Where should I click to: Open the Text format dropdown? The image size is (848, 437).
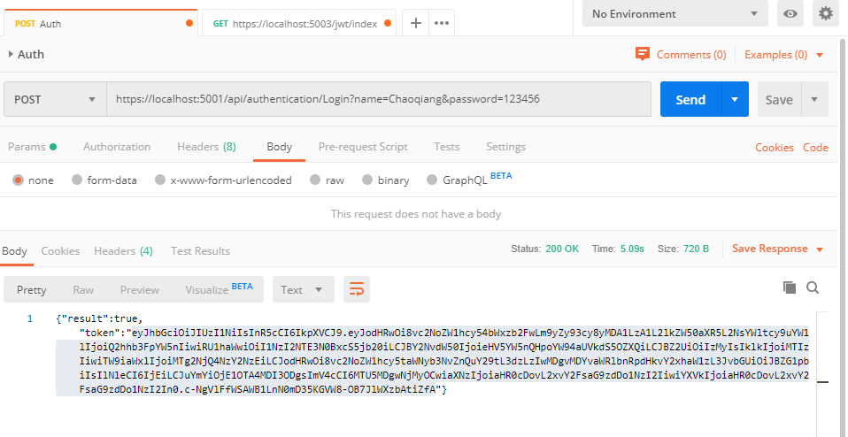[303, 289]
